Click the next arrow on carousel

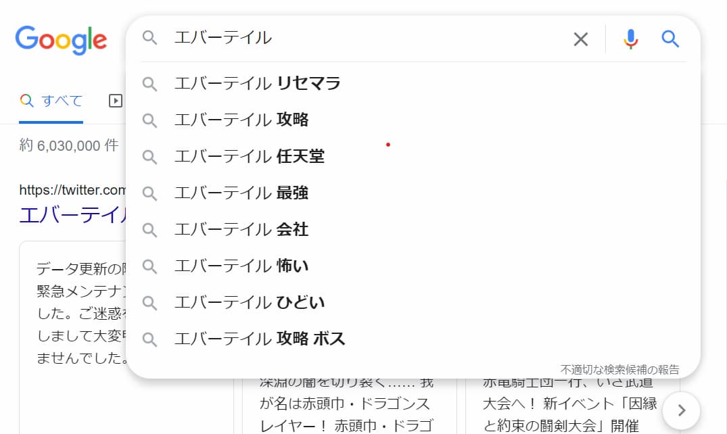coord(681,410)
